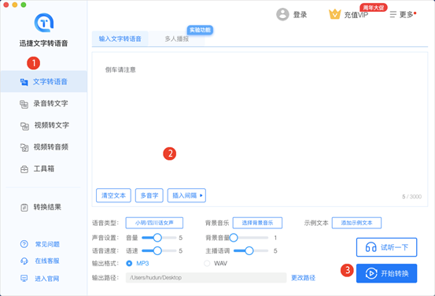Screen dimensions: 435x296
Task: Select the MP3 output format
Action: [129, 263]
